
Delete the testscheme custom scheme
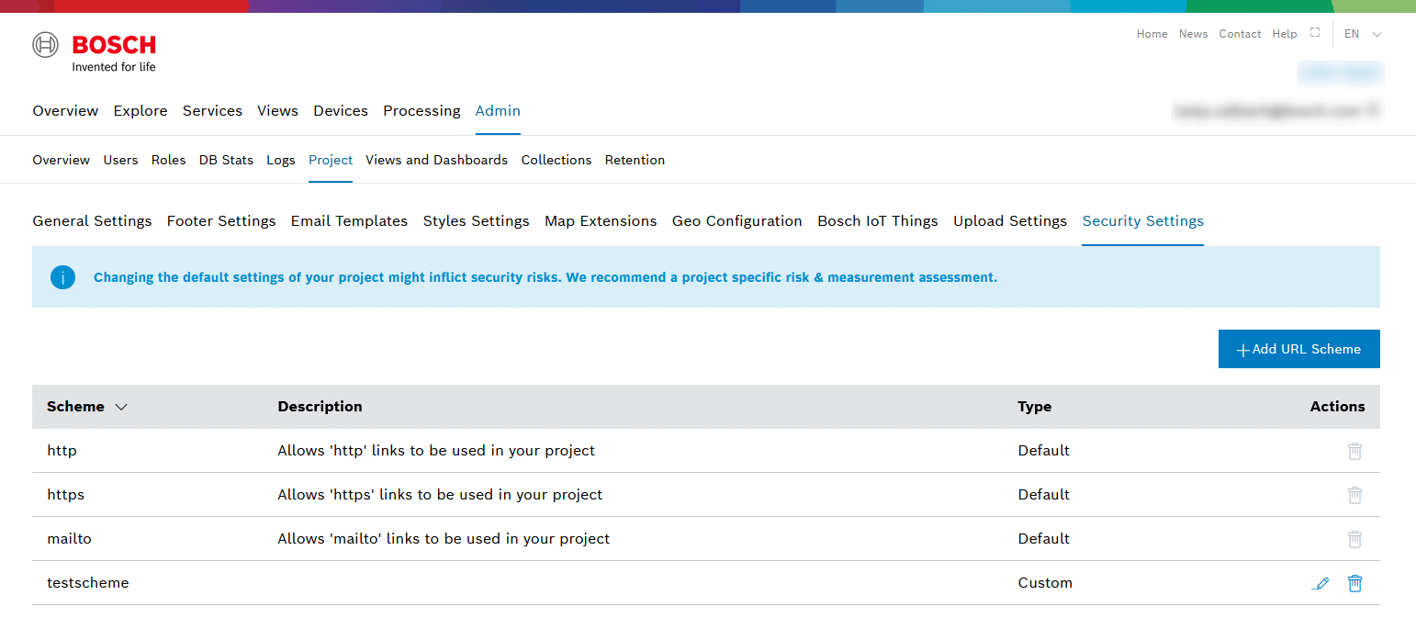click(x=1354, y=583)
